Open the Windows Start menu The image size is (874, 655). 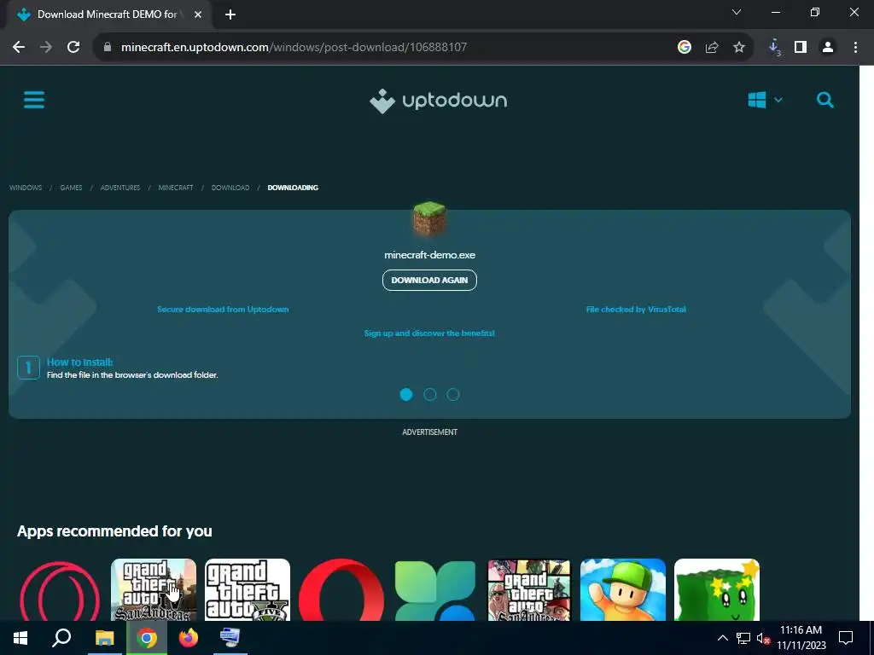click(20, 638)
